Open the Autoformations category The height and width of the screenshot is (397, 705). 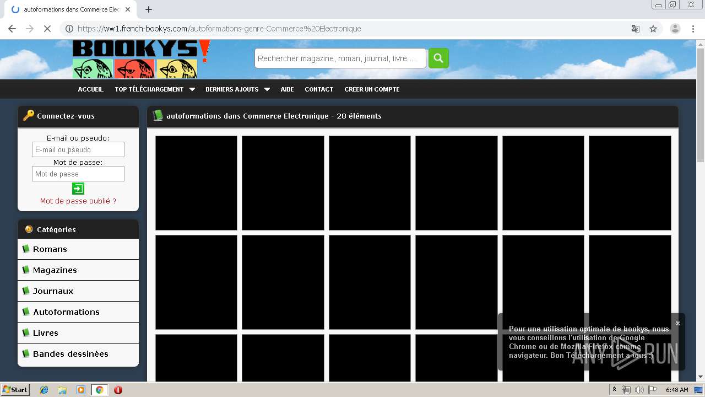coord(78,312)
